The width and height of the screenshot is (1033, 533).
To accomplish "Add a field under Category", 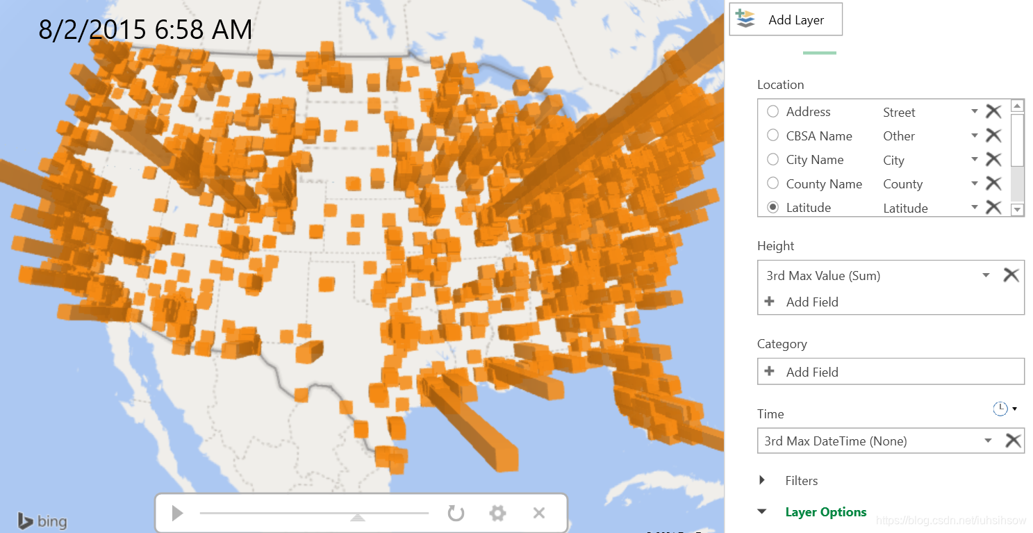I will pyautogui.click(x=811, y=372).
